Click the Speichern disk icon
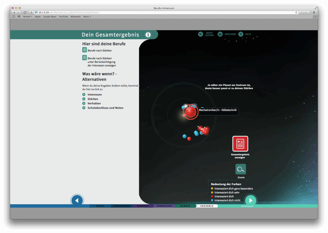The image size is (328, 233). click(220, 34)
